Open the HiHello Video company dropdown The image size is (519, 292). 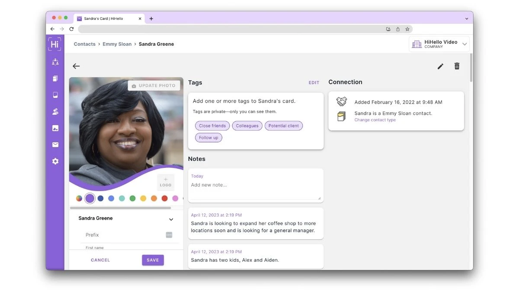click(x=465, y=44)
